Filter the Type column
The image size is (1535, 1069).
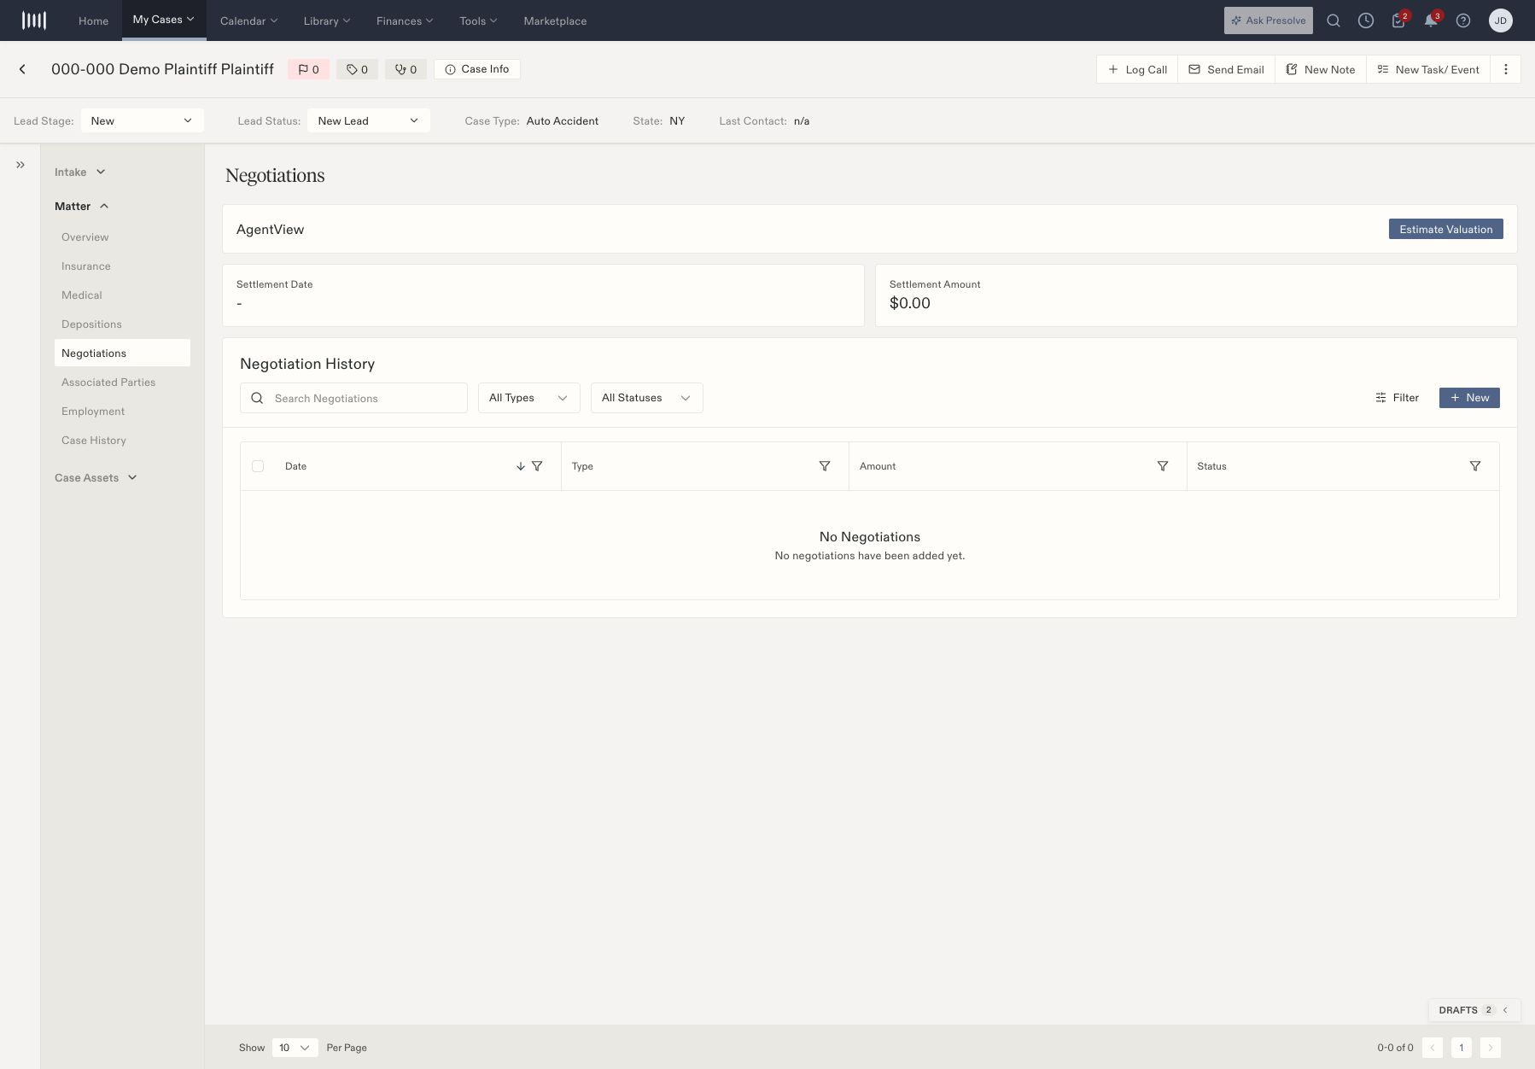825,466
